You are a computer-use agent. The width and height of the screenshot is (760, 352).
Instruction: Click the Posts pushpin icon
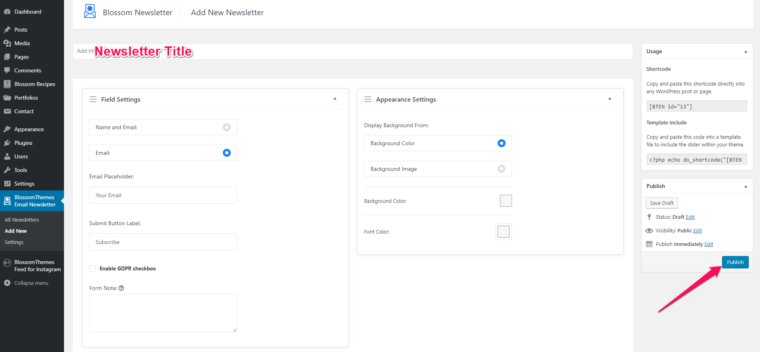click(x=7, y=30)
